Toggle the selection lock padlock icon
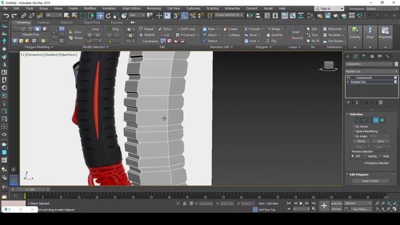This screenshot has height=225, width=400. coord(184,203)
